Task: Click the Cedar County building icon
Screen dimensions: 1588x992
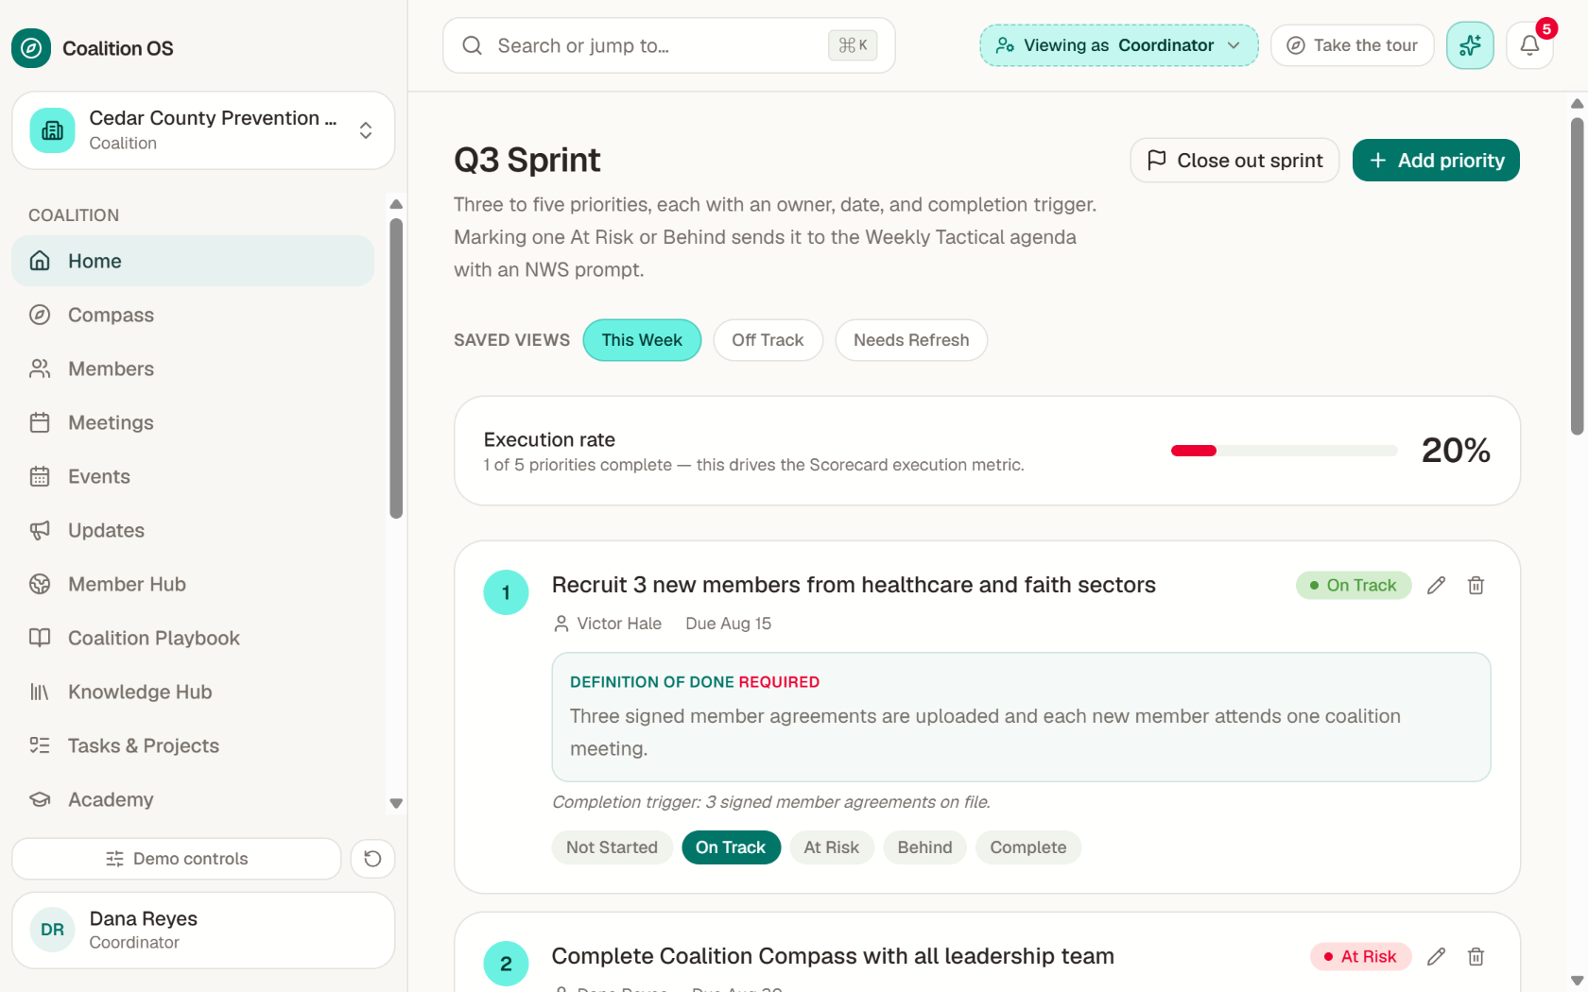Action: click(x=53, y=130)
